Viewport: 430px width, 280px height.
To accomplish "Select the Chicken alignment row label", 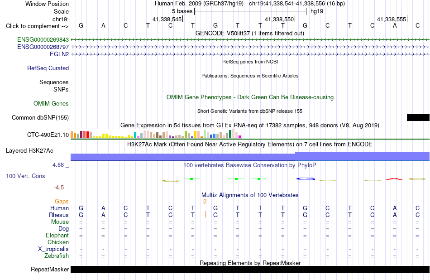I will coord(58,242).
